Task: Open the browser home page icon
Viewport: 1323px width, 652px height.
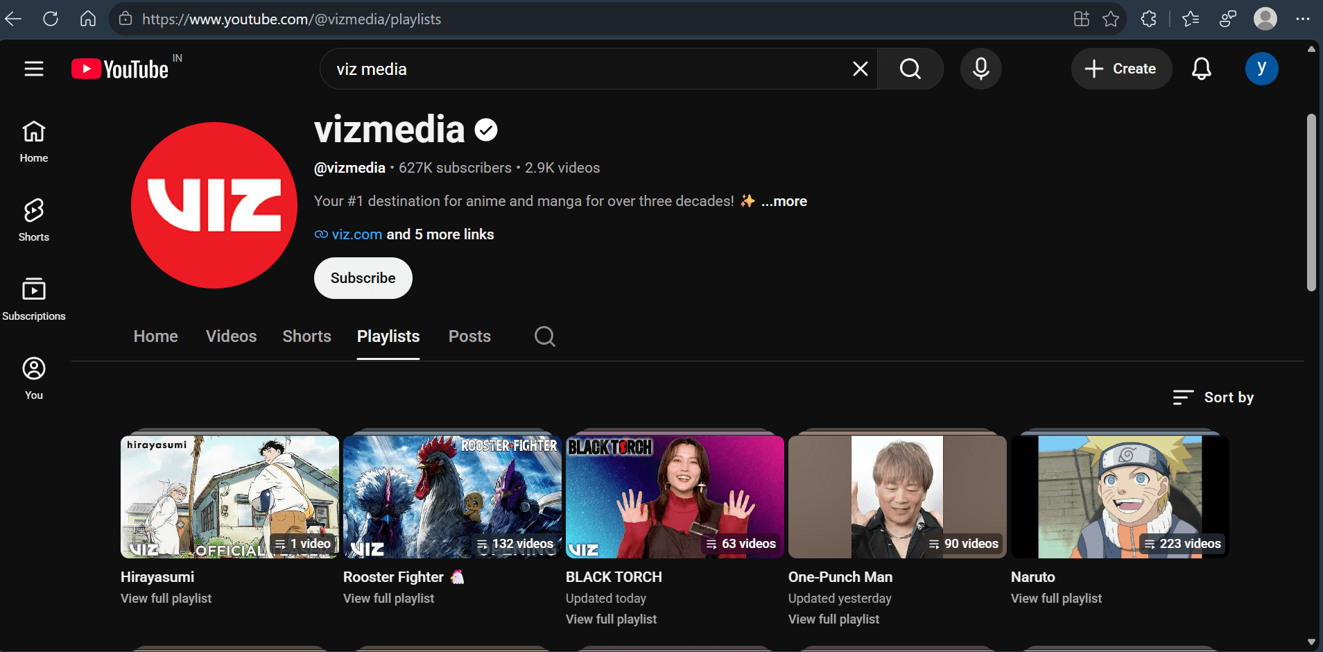Action: [88, 19]
